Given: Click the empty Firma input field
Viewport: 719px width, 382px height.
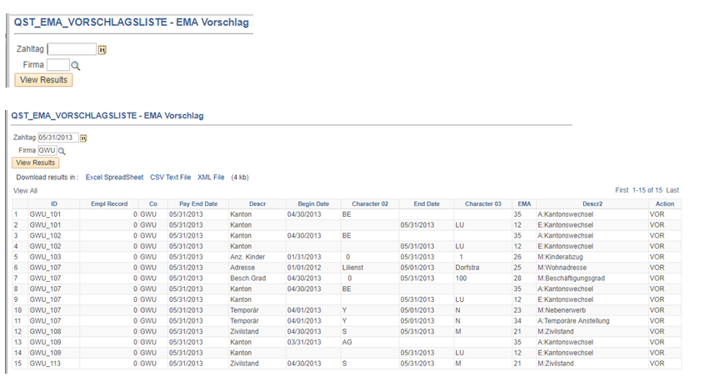Looking at the screenshot, I should (58, 65).
